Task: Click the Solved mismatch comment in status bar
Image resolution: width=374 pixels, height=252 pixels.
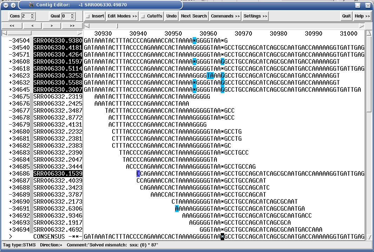Action: pyautogui.click(x=112, y=245)
